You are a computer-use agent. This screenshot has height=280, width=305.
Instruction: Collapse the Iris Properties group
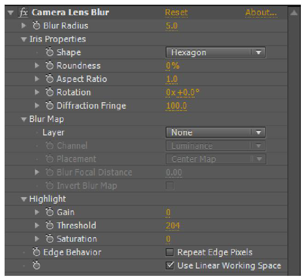pyautogui.click(x=24, y=40)
